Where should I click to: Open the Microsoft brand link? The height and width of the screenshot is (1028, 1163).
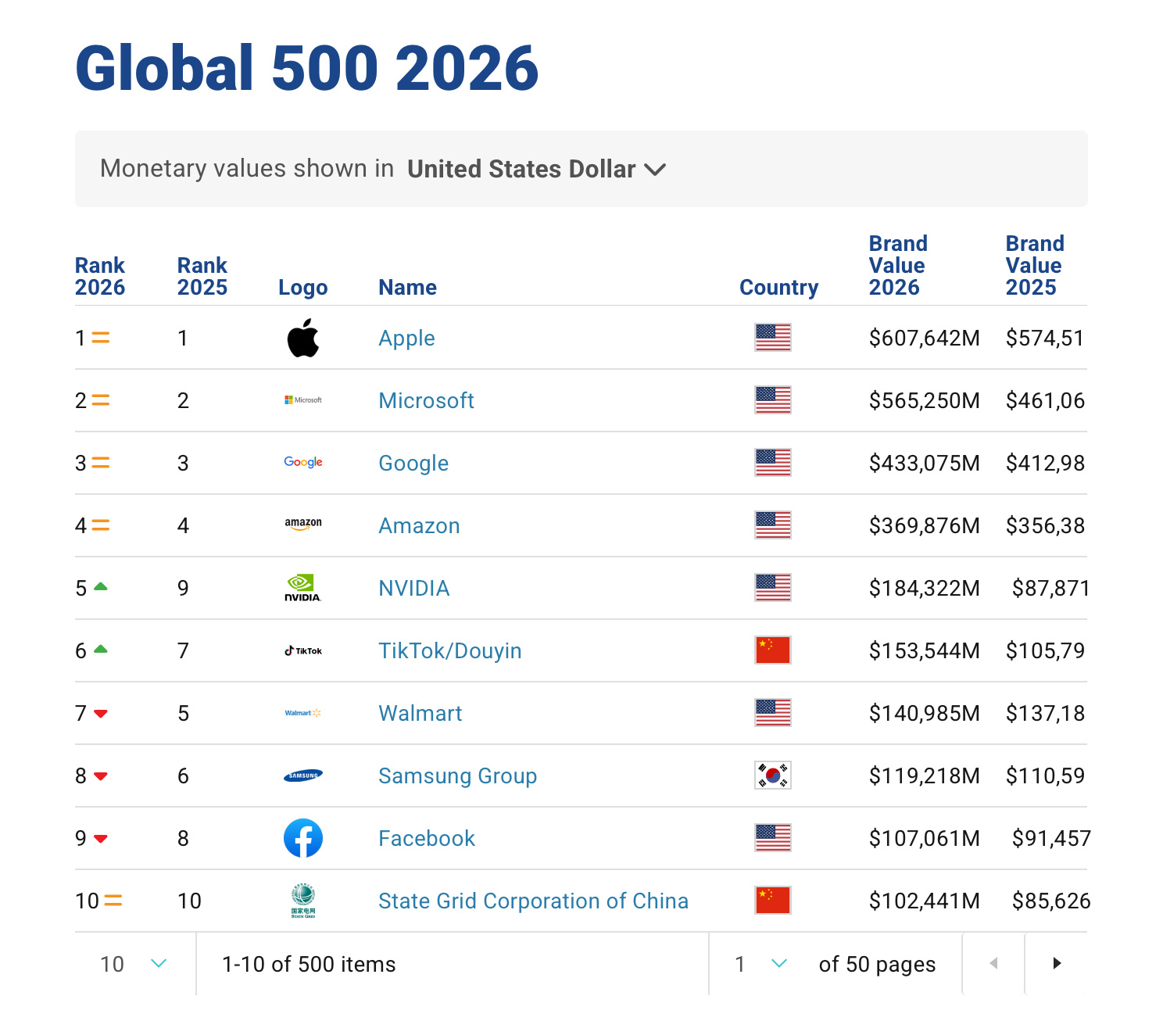point(426,401)
